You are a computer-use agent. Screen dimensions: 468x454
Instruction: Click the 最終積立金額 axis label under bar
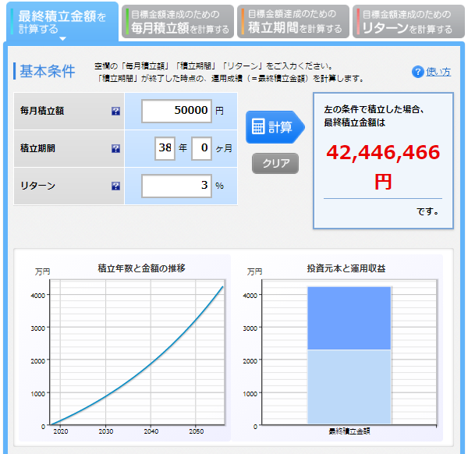[349, 431]
